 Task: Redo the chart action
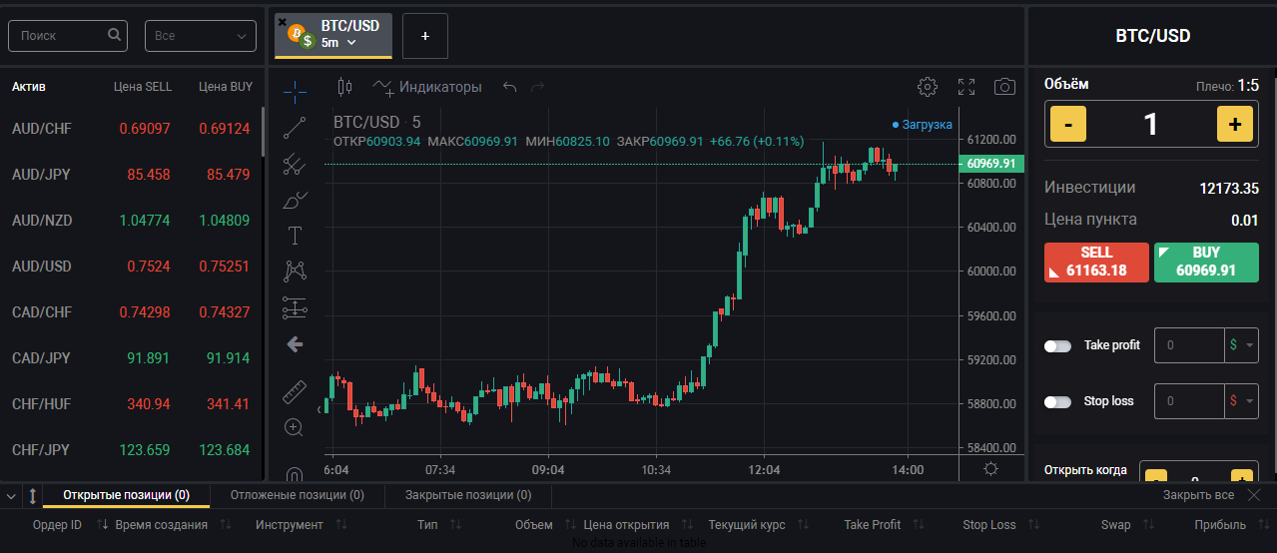click(x=538, y=87)
